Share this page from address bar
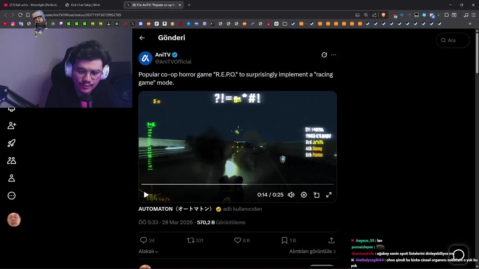 click(x=375, y=15)
